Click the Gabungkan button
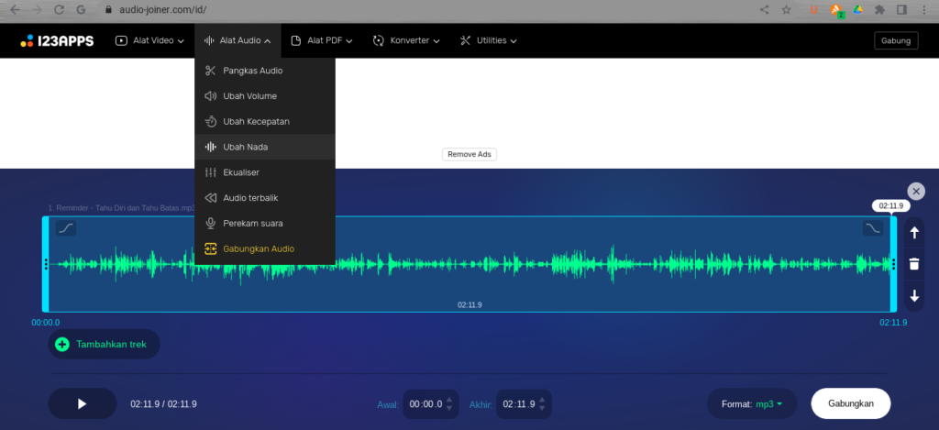This screenshot has width=939, height=430. click(x=850, y=403)
